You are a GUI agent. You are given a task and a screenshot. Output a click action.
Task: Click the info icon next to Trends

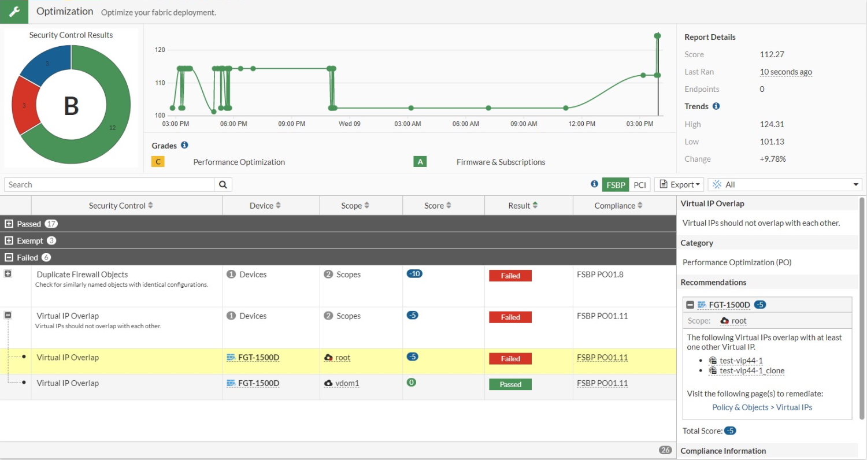716,106
